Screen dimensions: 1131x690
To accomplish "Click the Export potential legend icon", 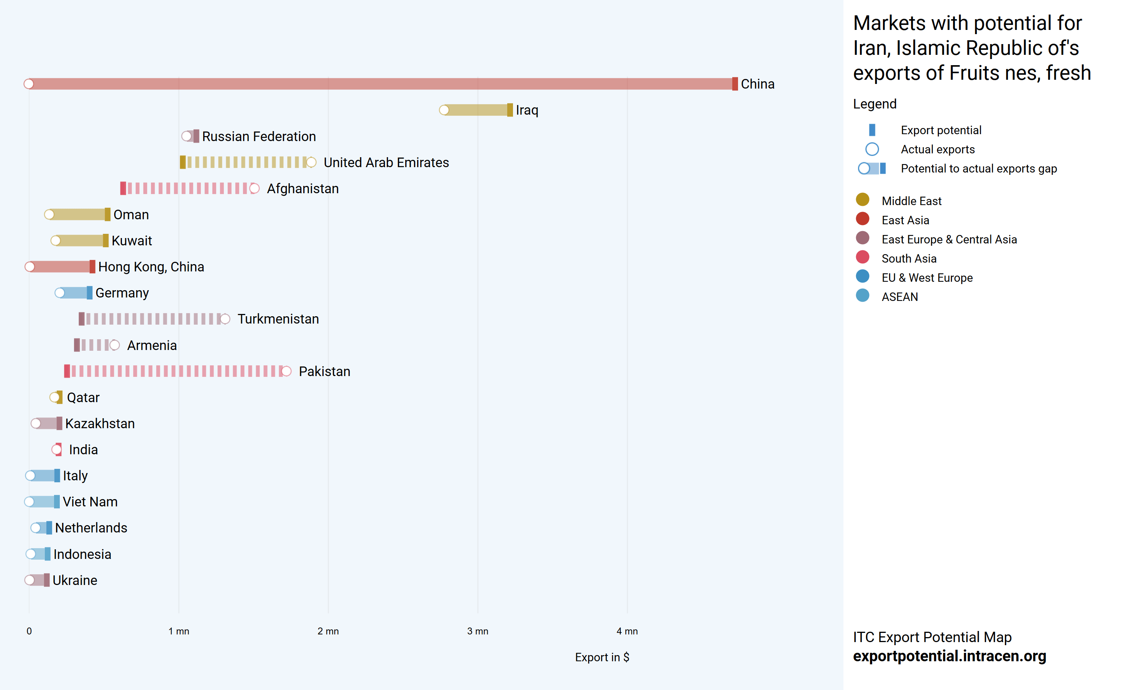I will tap(872, 130).
